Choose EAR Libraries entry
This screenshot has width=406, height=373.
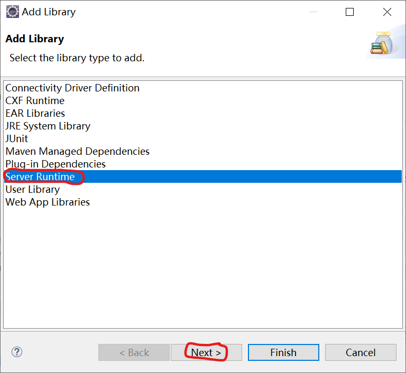click(x=35, y=114)
